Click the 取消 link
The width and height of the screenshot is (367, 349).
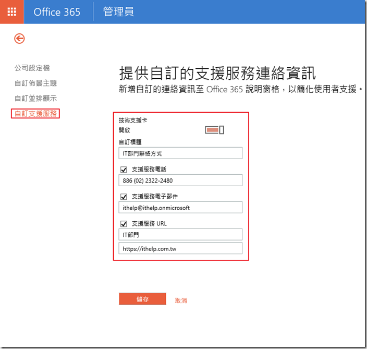(x=181, y=300)
